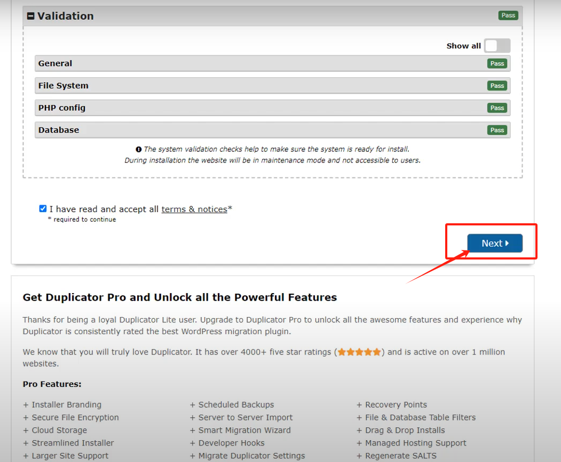Enable the Show all toggle
Image resolution: width=561 pixels, height=462 pixels.
pos(496,46)
